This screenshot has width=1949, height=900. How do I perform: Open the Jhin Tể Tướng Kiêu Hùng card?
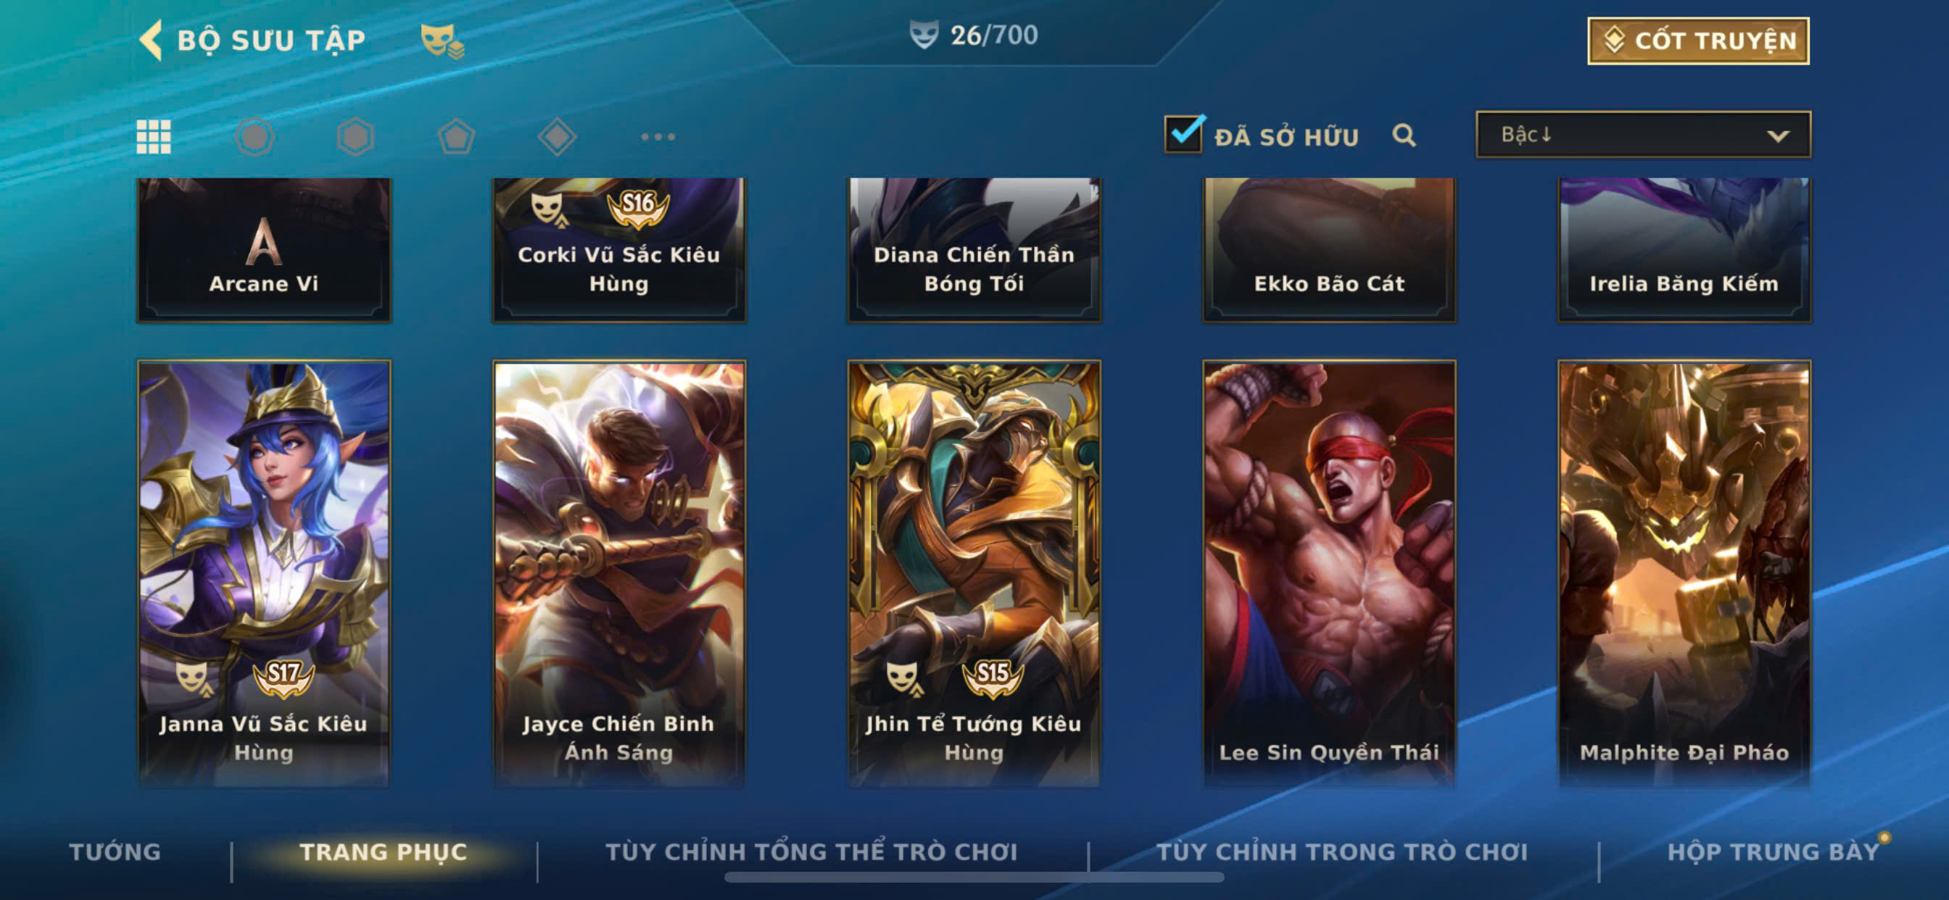[x=974, y=573]
